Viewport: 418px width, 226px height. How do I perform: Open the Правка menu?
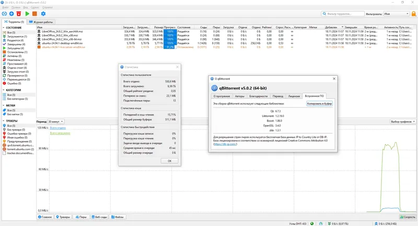(x=16, y=7)
